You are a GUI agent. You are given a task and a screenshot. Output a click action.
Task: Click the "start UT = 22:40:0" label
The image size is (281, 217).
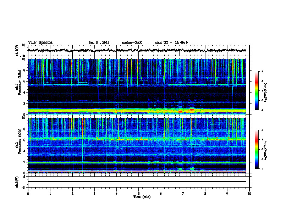(171, 43)
